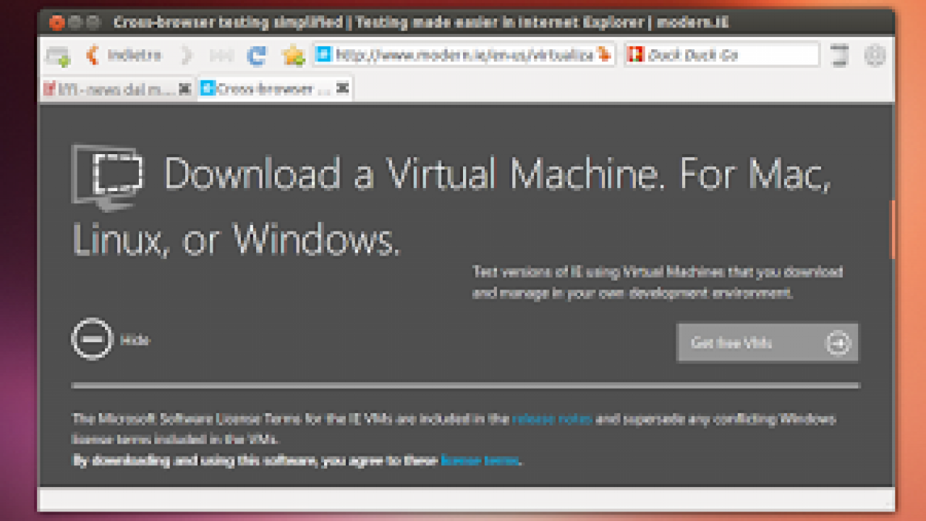Reload the current page
This screenshot has height=521, width=926.
click(256, 55)
